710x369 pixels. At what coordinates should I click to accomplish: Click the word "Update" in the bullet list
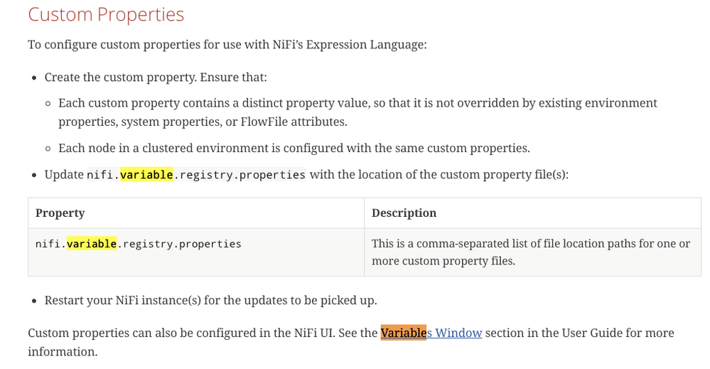64,175
